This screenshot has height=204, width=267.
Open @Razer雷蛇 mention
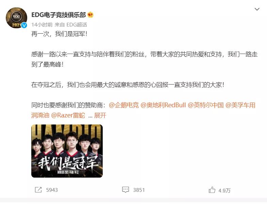(68, 115)
